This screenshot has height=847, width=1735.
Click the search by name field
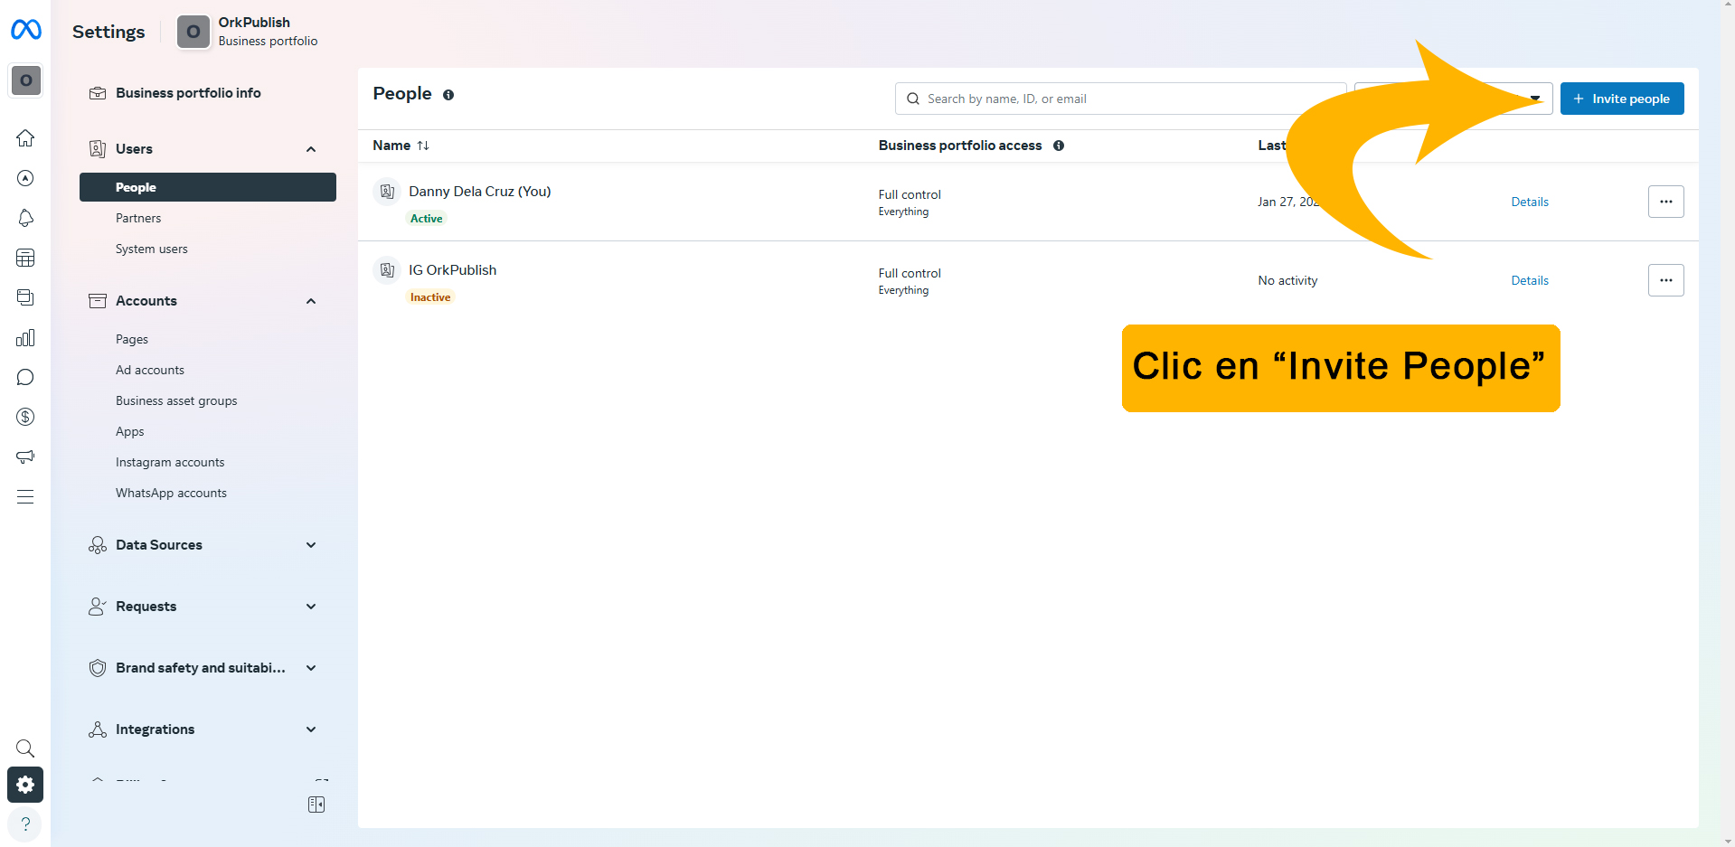(1121, 99)
